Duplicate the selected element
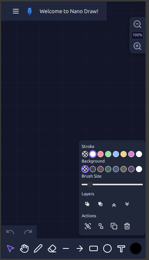Viewport: 149px width, 260px height. 114,226
